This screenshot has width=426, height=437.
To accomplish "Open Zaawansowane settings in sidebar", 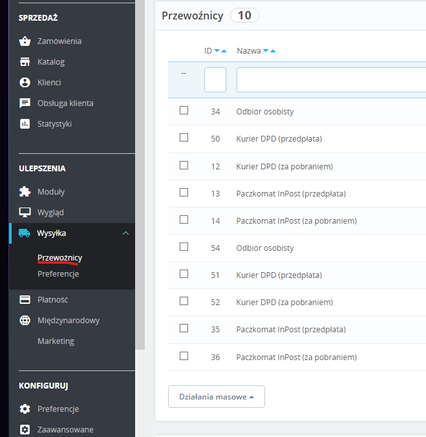I will tap(65, 430).
